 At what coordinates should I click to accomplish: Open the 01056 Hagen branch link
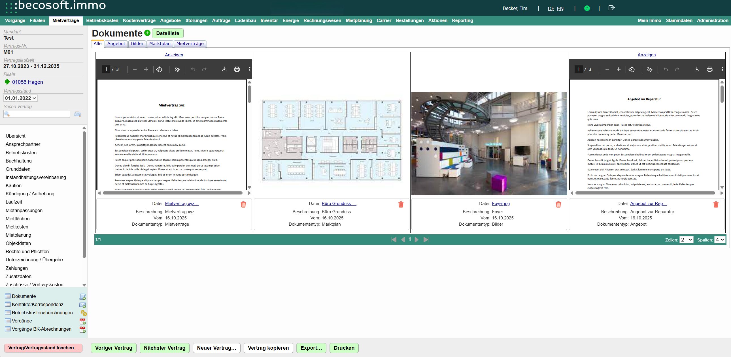click(x=27, y=82)
